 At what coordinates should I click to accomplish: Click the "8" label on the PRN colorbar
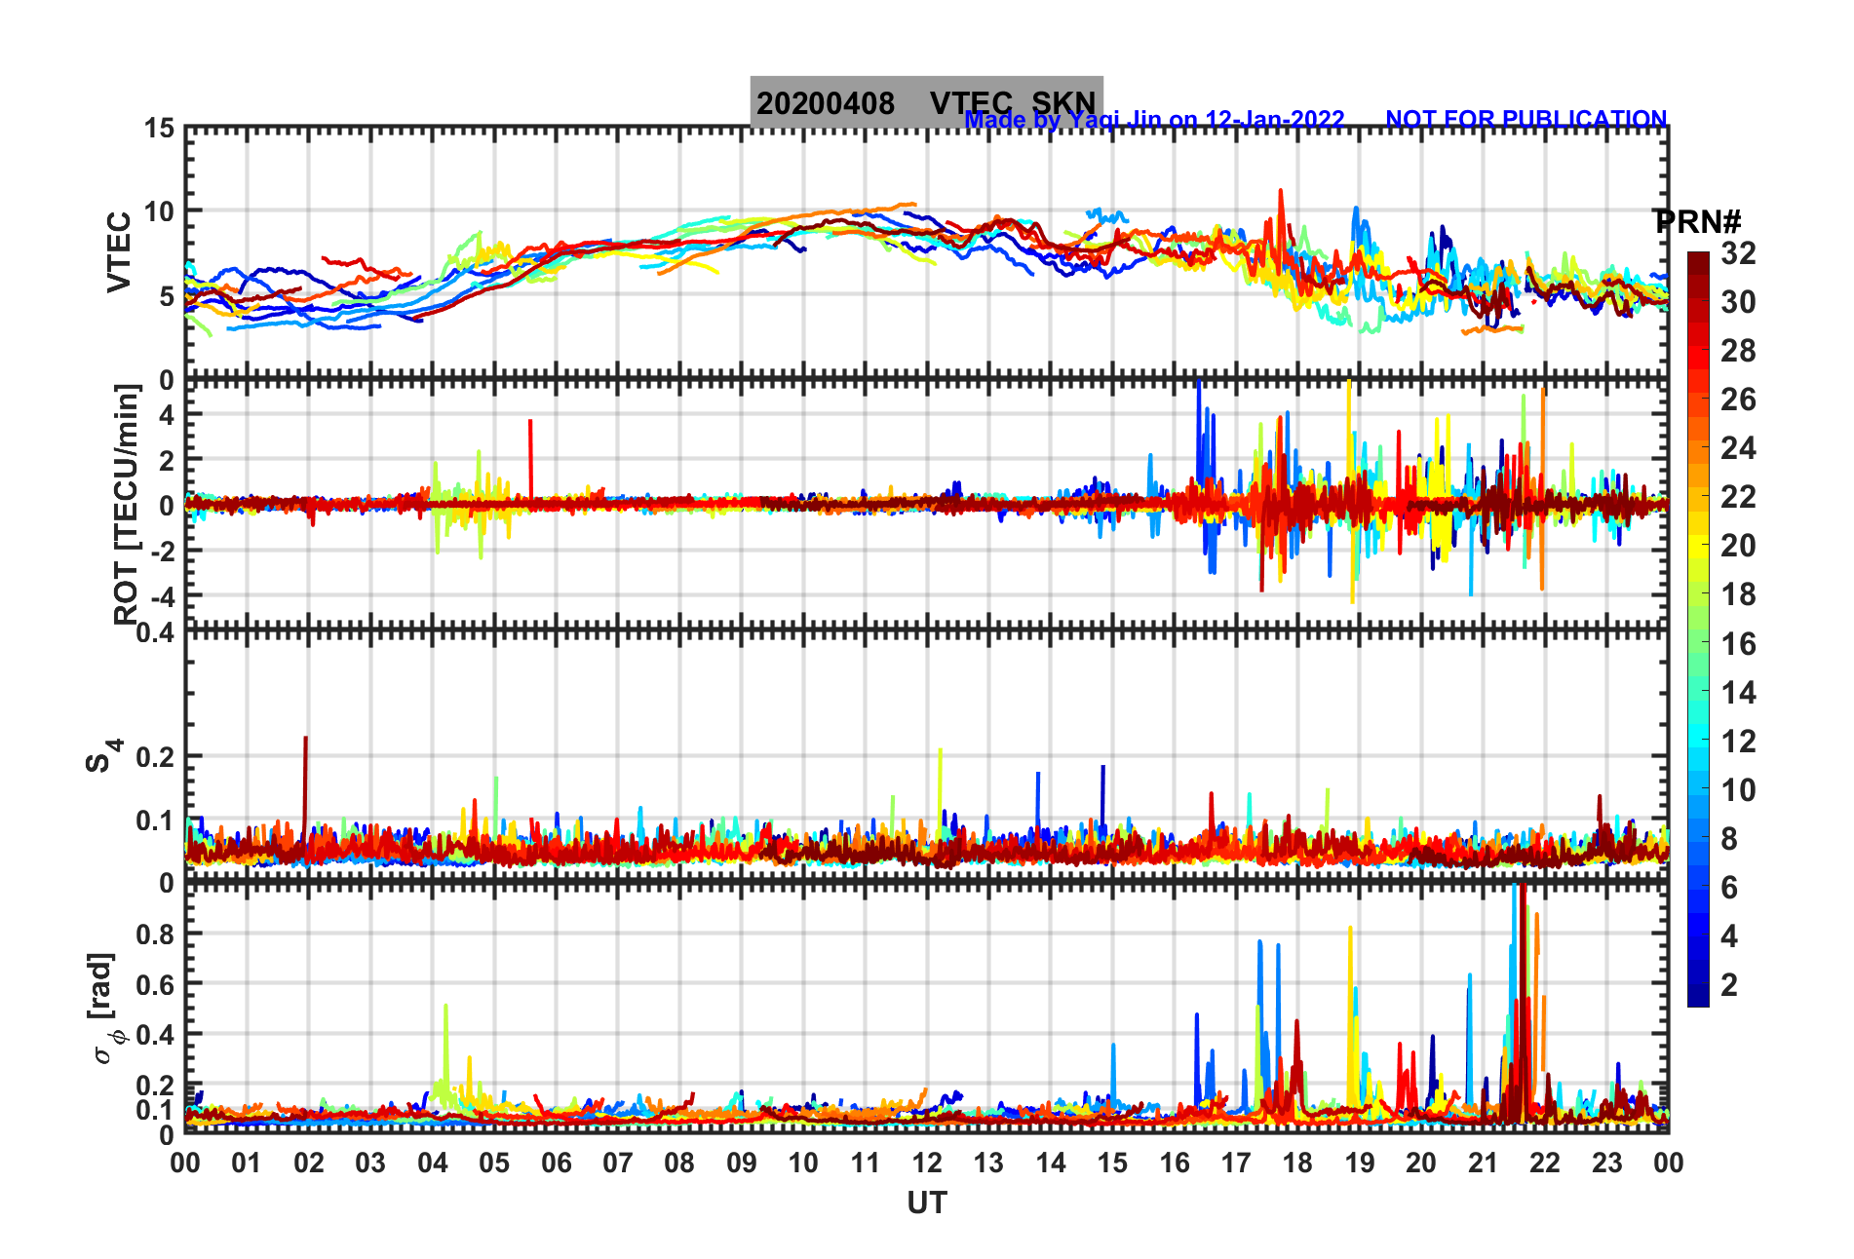click(x=1729, y=839)
